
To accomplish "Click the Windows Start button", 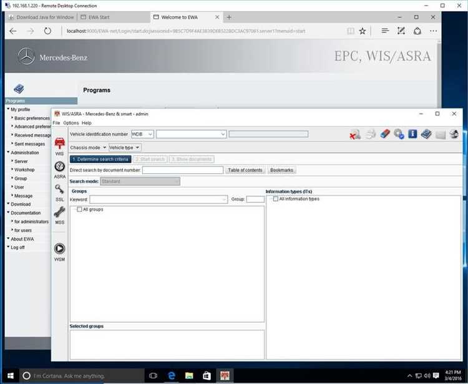I will [x=10, y=376].
